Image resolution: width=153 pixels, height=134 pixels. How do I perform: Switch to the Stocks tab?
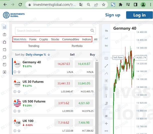55,39
